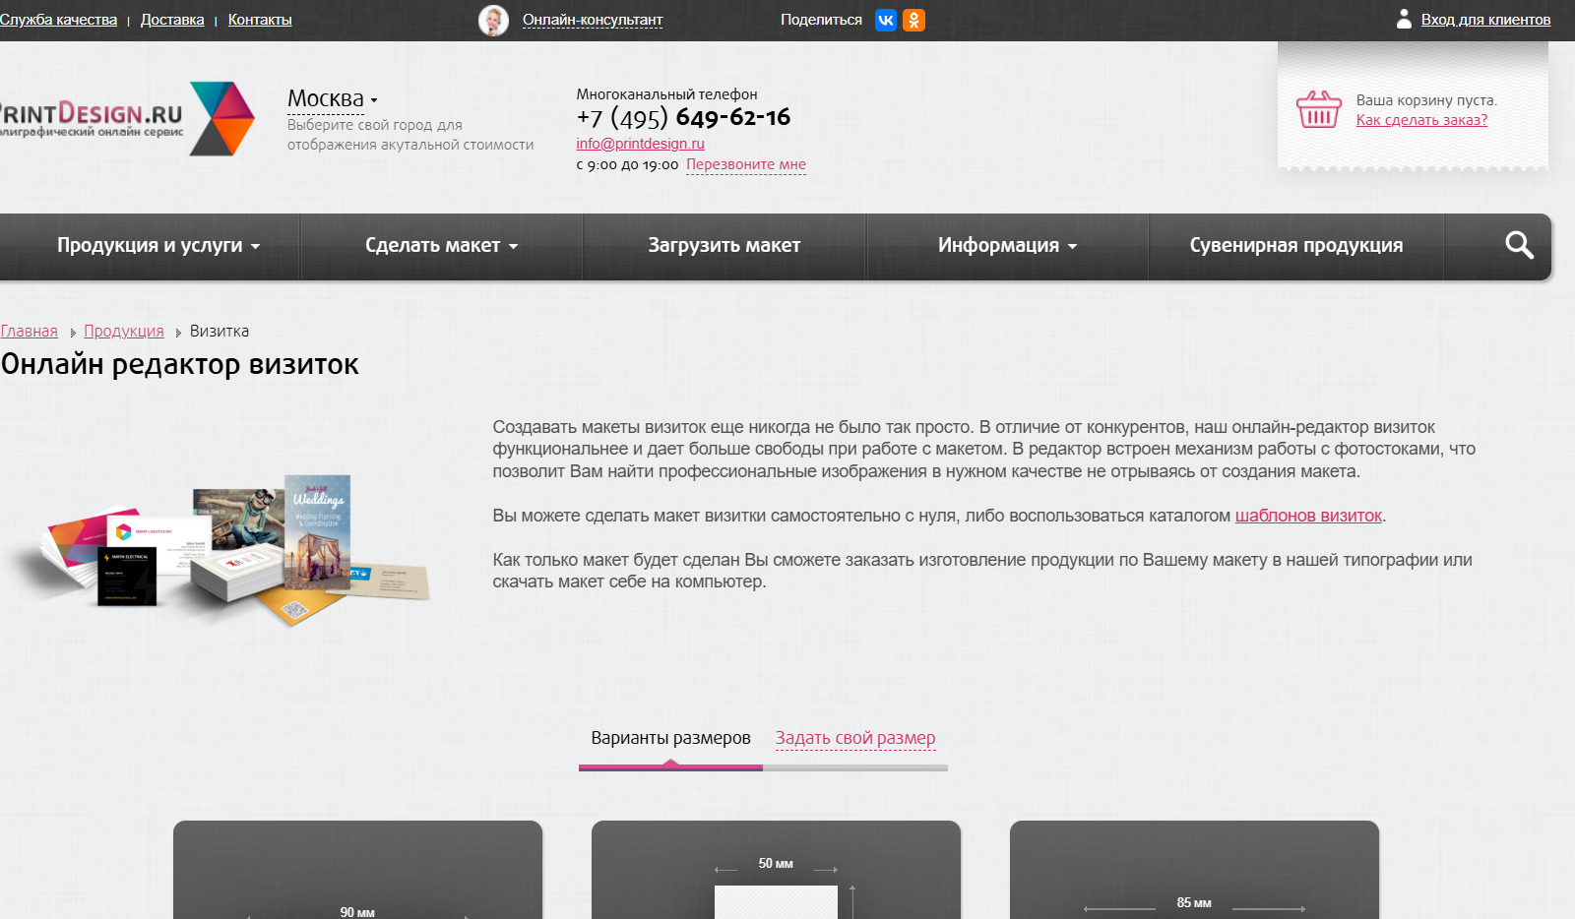Open the Сделать макет dropdown

click(439, 246)
